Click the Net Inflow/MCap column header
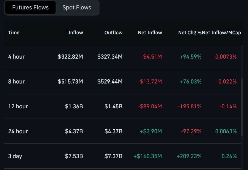Screen dimensions: 248x170 pyautogui.click(x=221, y=33)
